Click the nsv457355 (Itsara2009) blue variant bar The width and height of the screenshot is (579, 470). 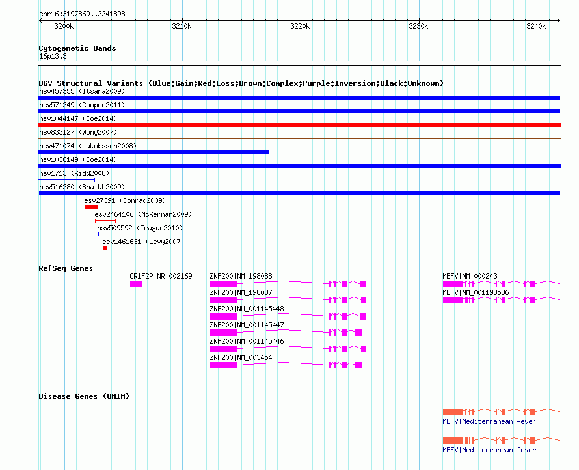tap(299, 98)
